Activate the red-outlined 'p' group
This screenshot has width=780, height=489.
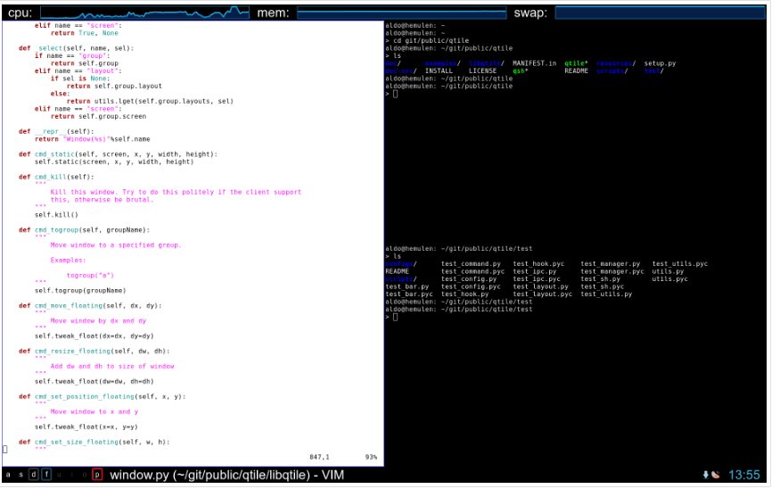tap(97, 475)
